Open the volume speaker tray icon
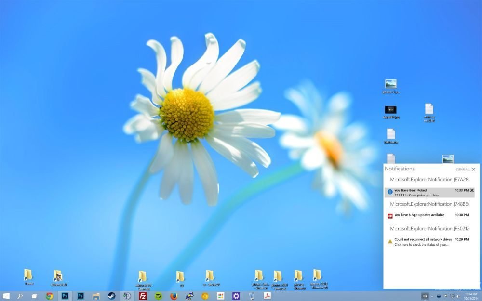Viewport: 482px width, 301px height. pyautogui.click(x=458, y=296)
